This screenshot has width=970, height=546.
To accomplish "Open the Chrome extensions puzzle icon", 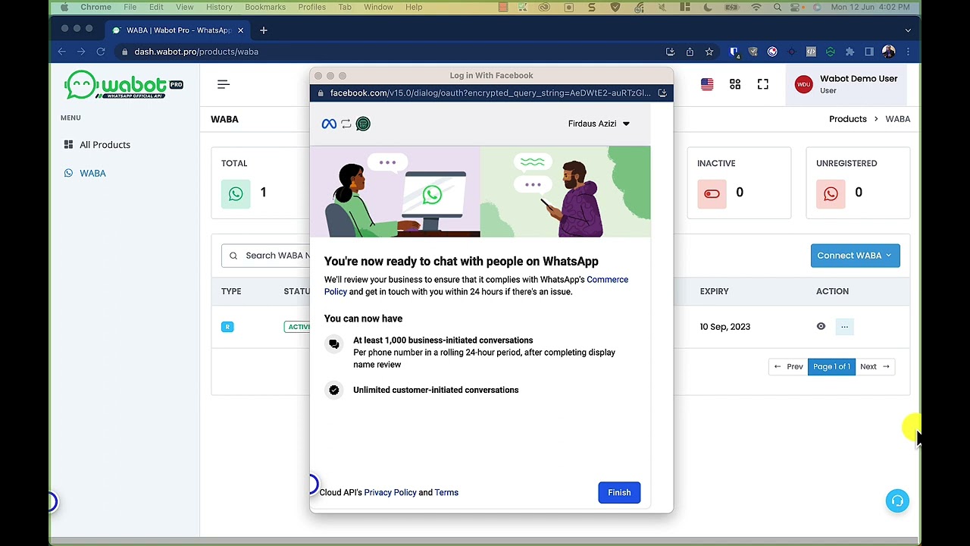I will [850, 52].
